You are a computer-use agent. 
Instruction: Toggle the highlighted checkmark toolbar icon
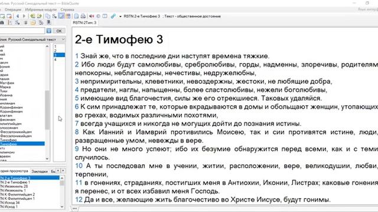point(61,16)
